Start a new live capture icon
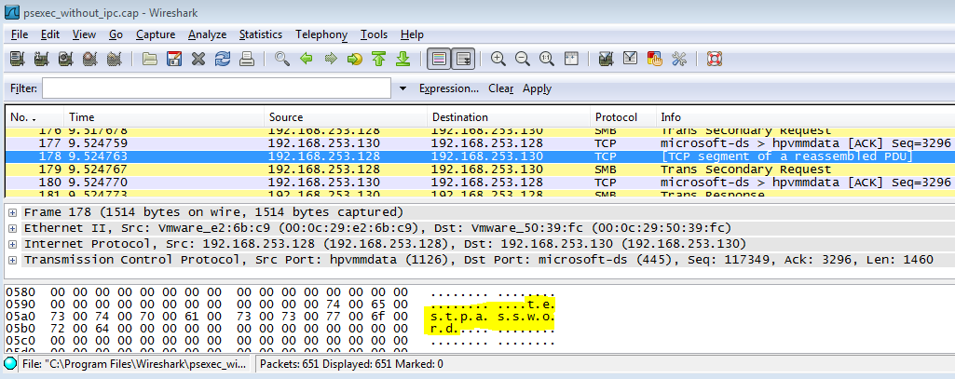955x379 pixels. point(66,59)
